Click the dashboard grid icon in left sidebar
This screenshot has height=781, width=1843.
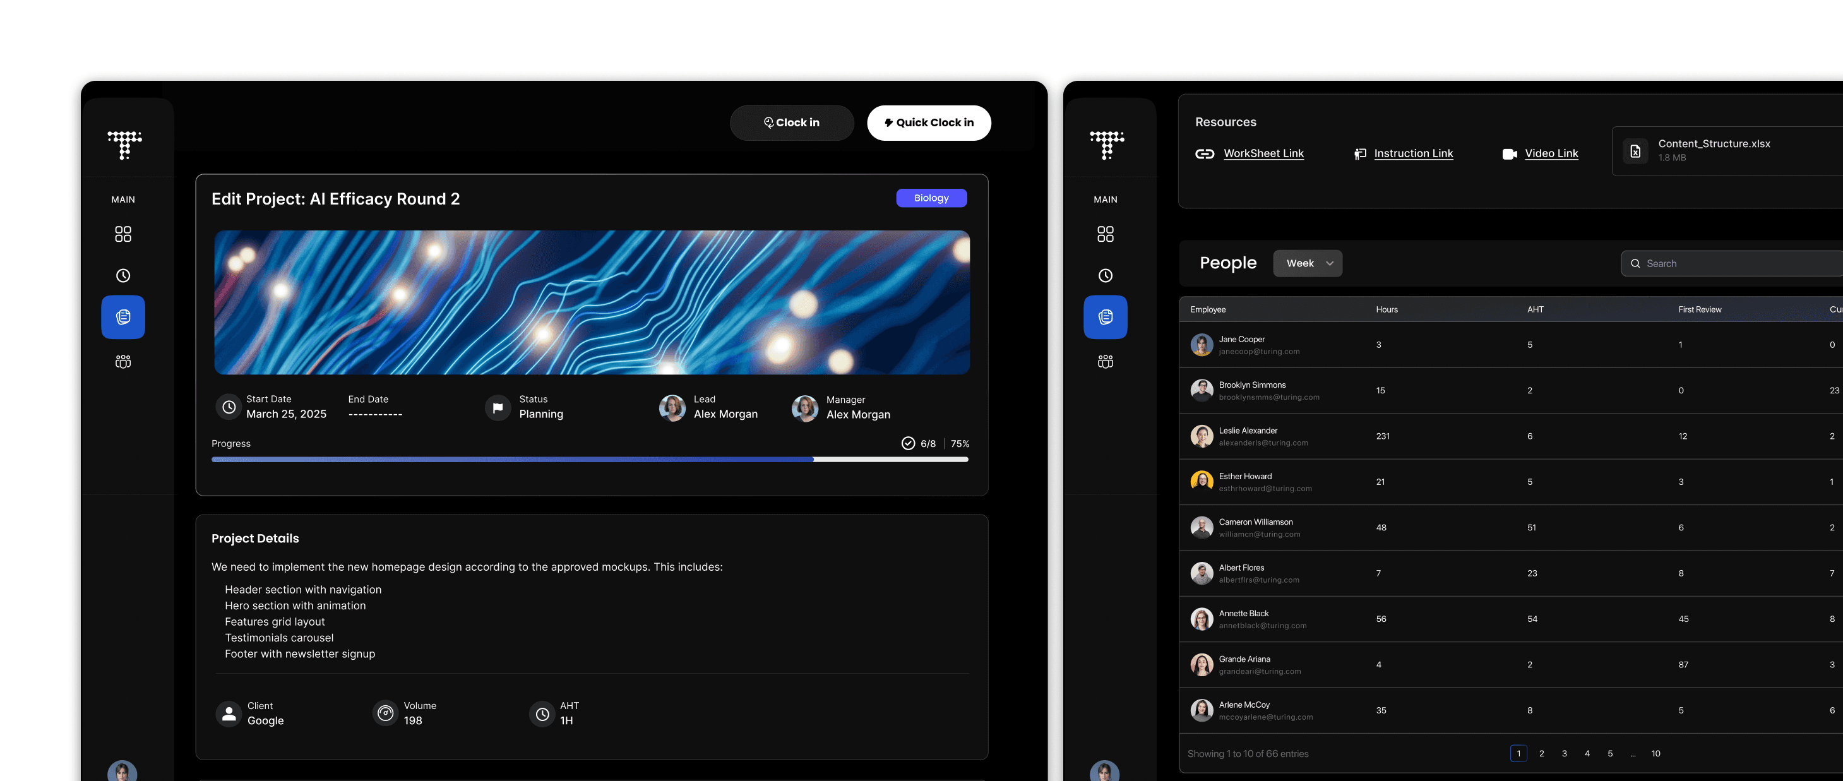123,234
